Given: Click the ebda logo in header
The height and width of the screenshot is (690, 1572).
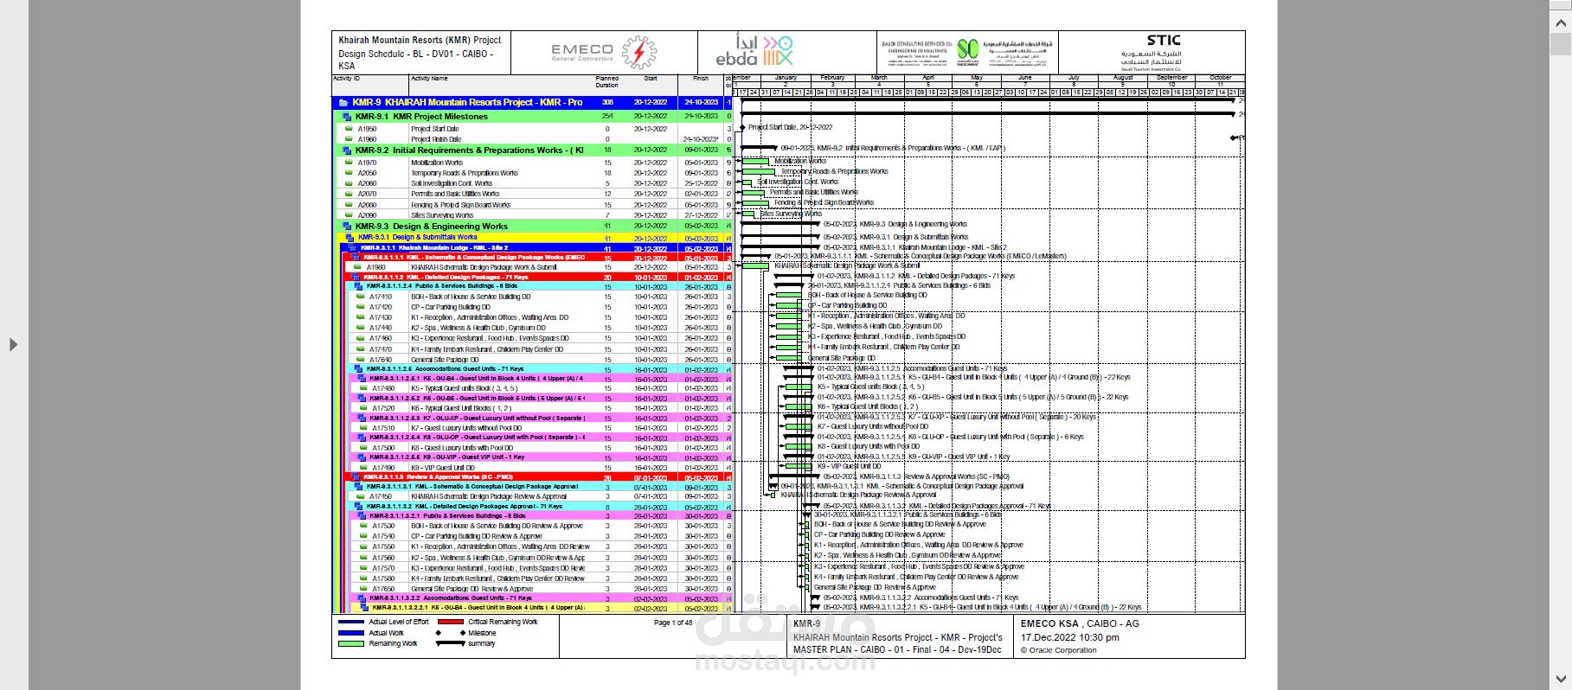Looking at the screenshot, I should (x=753, y=51).
